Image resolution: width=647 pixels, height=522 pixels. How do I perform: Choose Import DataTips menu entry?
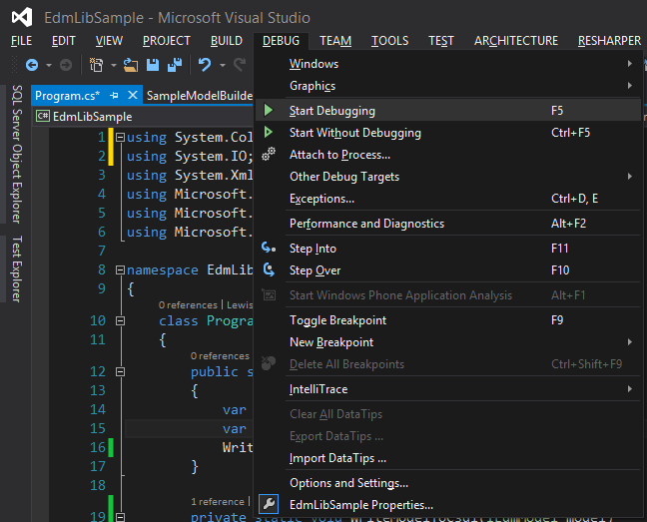[448, 458]
